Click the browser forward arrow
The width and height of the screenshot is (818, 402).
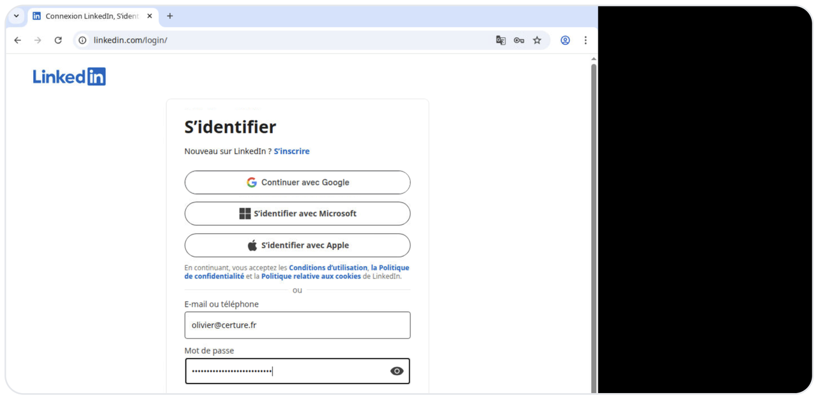coord(38,40)
